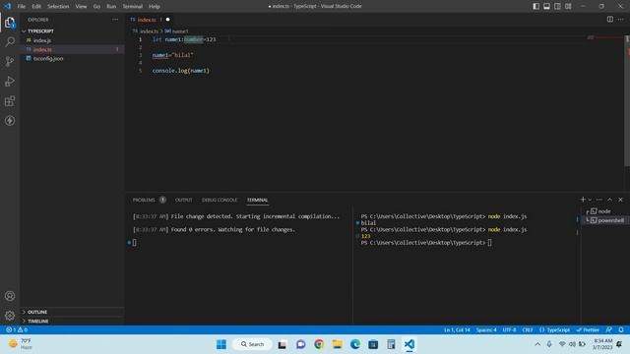Click Spaces: 4 indentation status
630x354 pixels.
[486, 330]
